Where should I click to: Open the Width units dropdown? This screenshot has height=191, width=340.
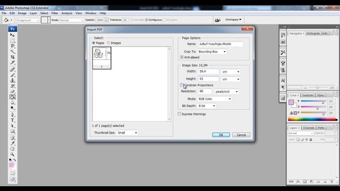pos(231,72)
